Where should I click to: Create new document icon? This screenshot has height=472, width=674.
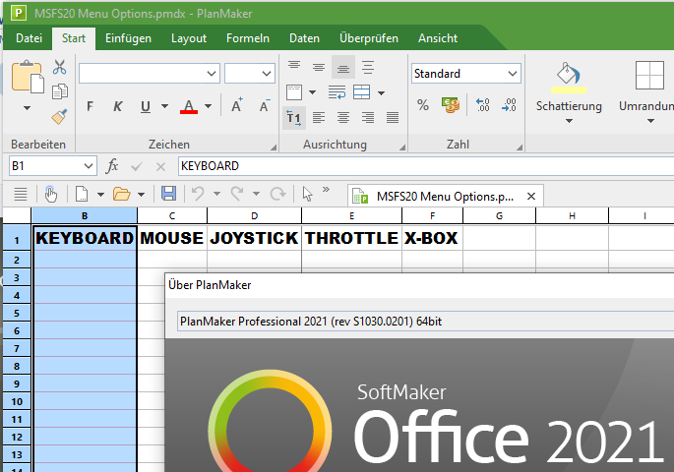pyautogui.click(x=82, y=194)
